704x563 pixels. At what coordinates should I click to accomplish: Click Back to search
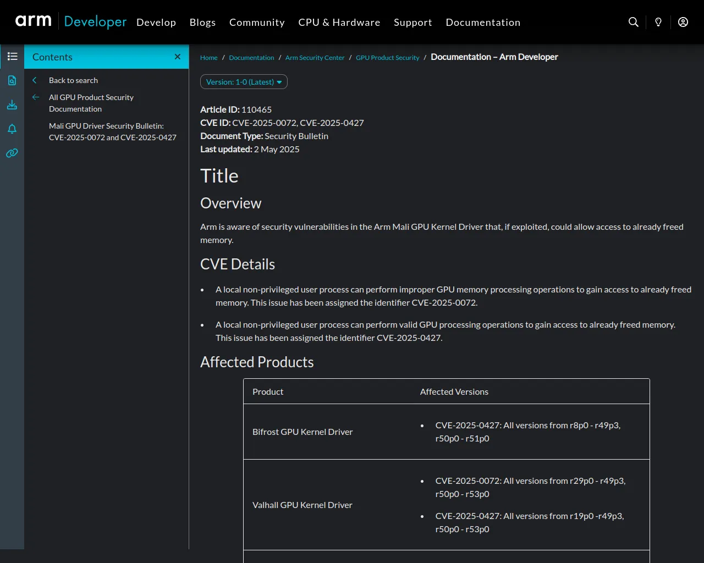tap(73, 80)
